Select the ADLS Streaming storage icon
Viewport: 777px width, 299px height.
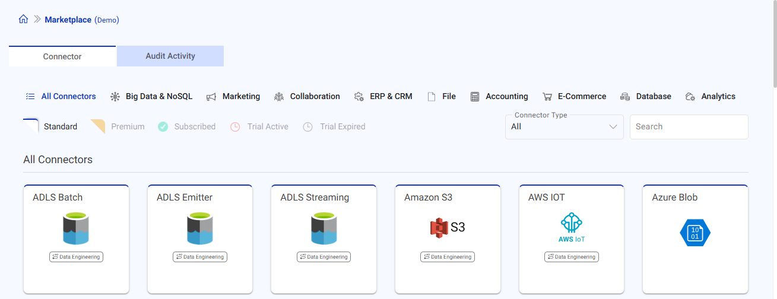(x=324, y=229)
